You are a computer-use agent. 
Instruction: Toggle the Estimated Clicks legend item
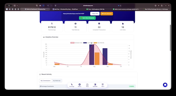[76, 43]
